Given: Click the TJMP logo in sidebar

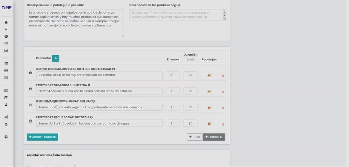Looking at the screenshot, I should click(6, 7).
